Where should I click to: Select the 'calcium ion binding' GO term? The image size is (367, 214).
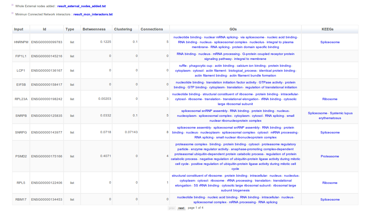(x=251, y=66)
